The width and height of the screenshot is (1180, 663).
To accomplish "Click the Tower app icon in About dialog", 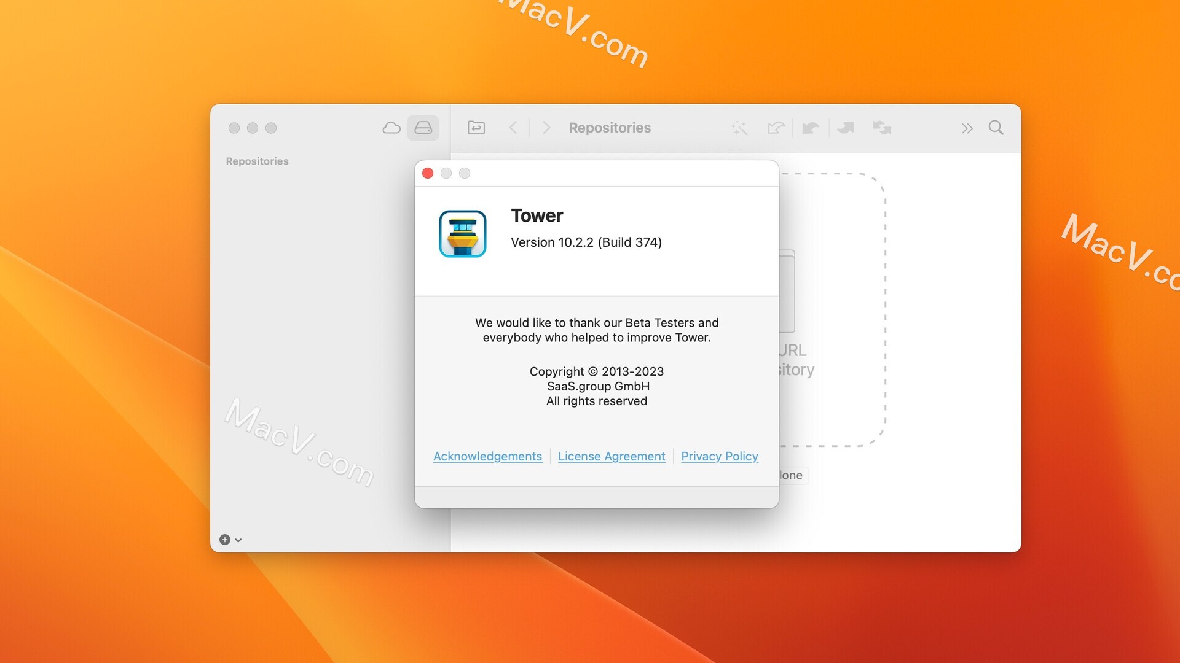I will 463,234.
